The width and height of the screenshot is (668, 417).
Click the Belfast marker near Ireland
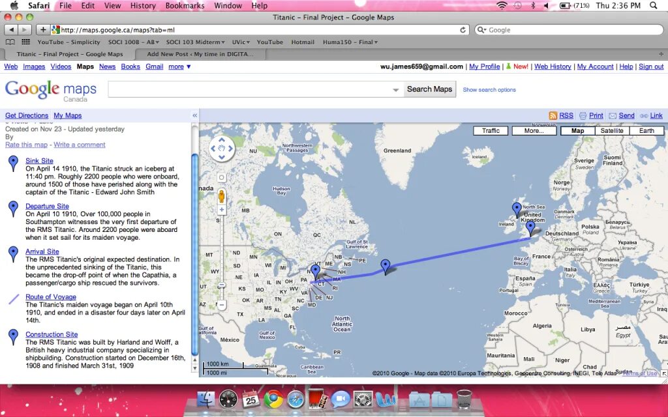click(517, 210)
